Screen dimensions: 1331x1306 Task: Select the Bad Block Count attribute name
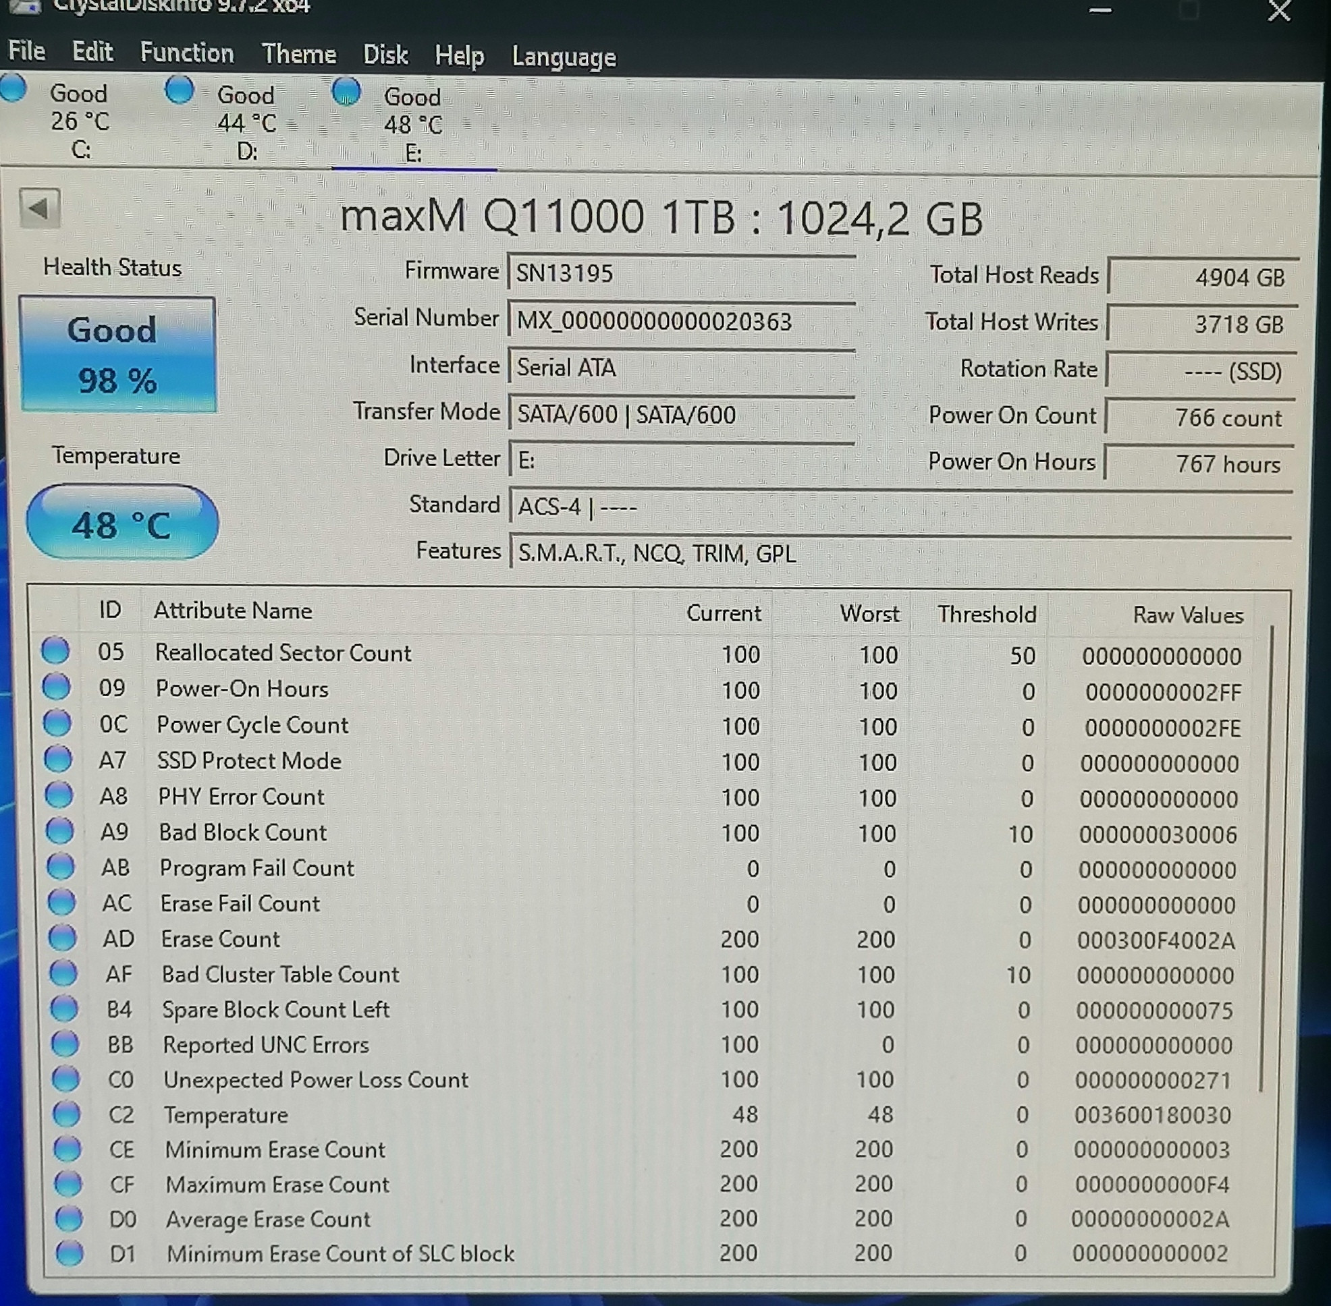(x=243, y=832)
